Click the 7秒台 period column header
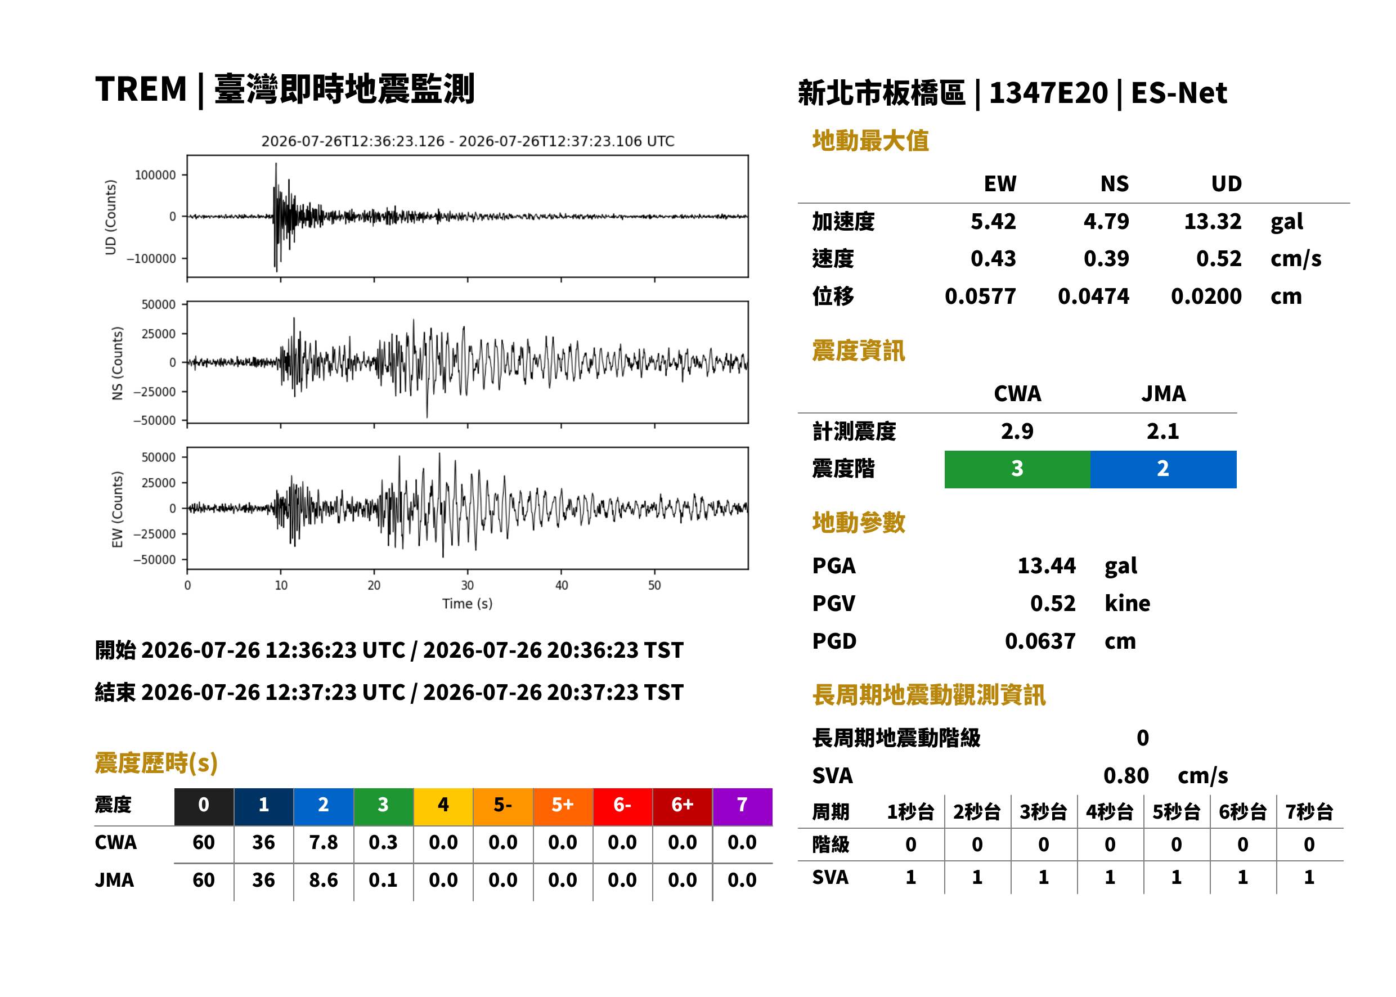This screenshot has height=997, width=1396. click(1309, 811)
